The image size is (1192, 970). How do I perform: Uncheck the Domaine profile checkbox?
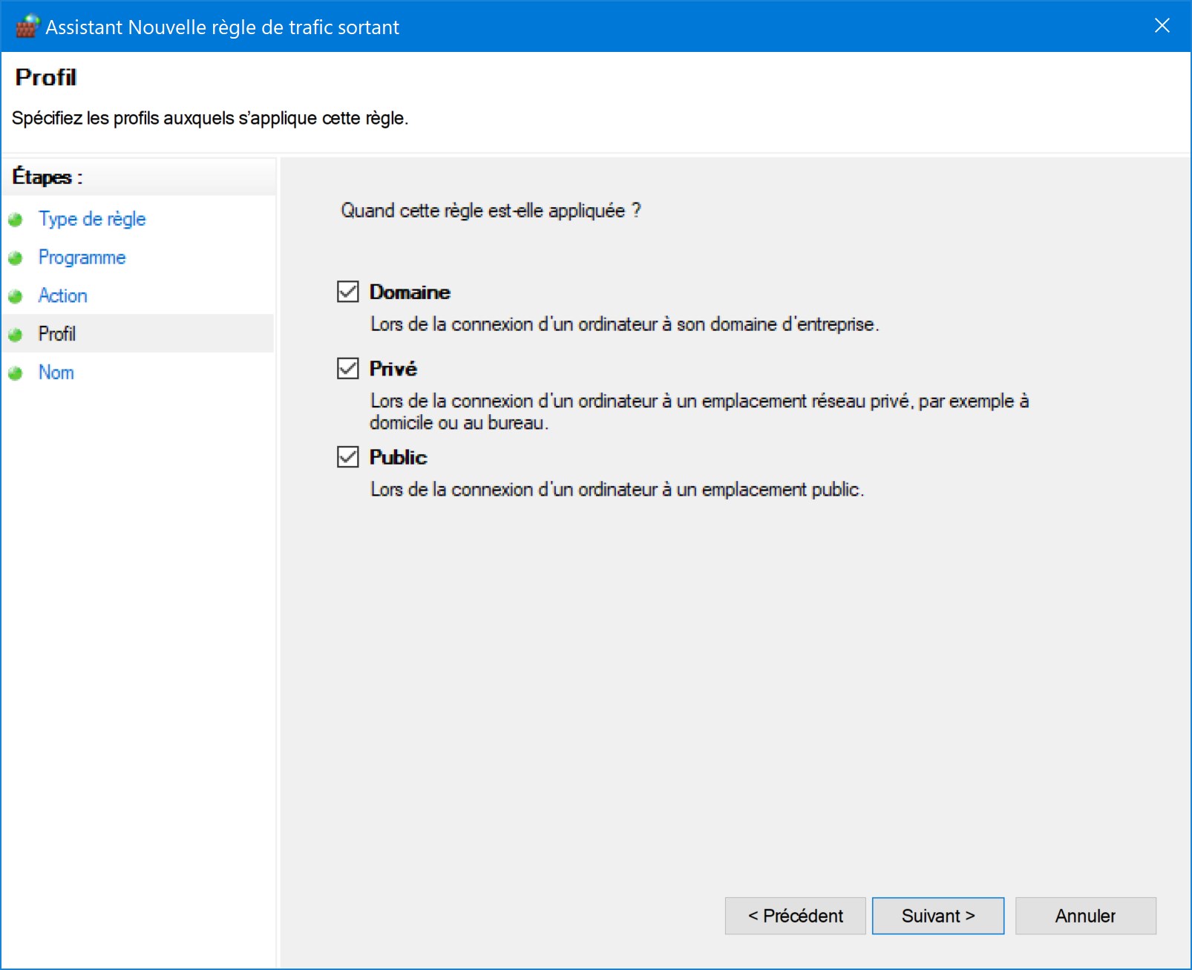pos(348,292)
